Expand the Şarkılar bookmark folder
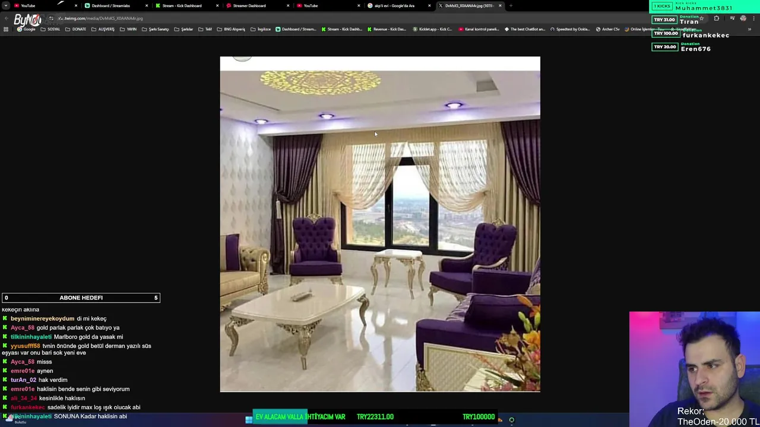The image size is (760, 427). click(183, 29)
